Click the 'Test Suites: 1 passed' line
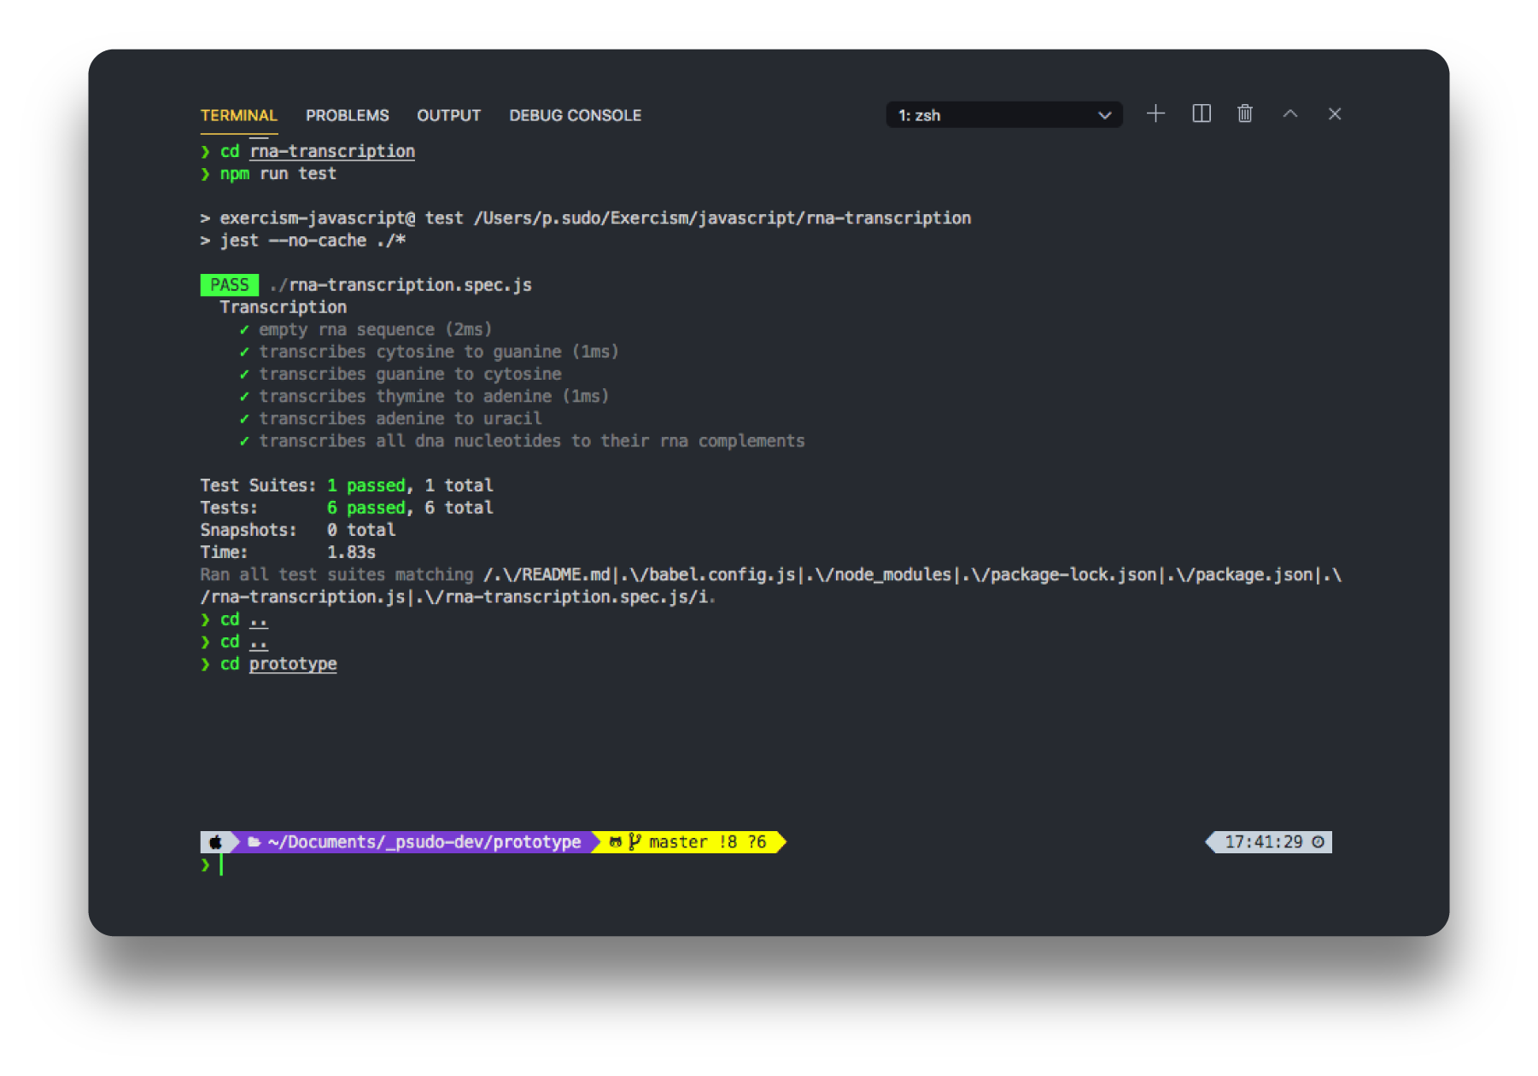1538x1076 pixels. [x=347, y=486]
